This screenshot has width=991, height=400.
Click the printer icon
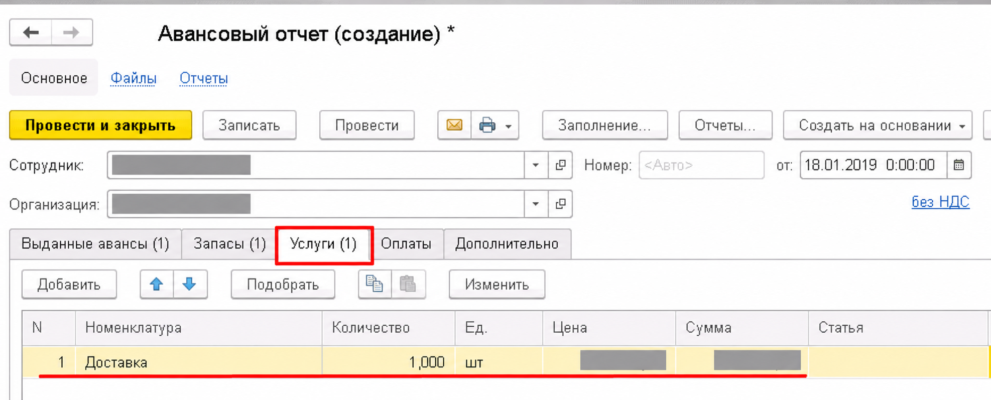point(487,125)
